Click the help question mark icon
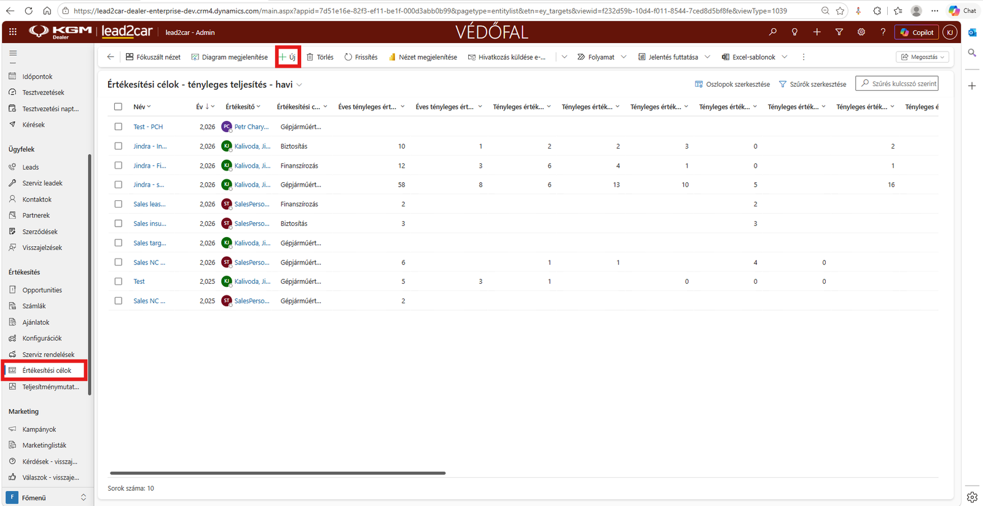 [x=883, y=32]
